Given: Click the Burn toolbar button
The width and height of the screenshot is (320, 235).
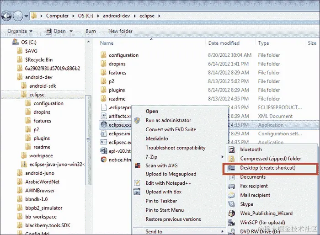Looking at the screenshot, I should click(x=91, y=31).
